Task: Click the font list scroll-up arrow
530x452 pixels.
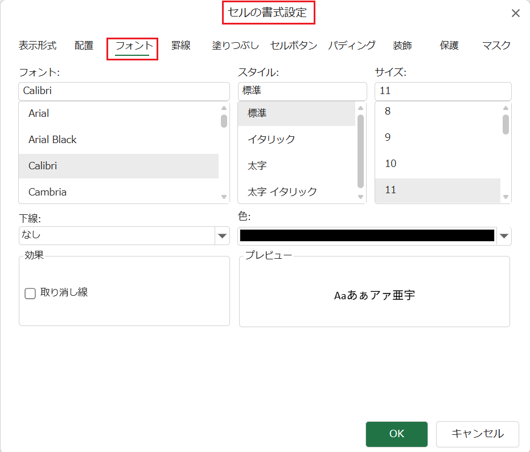Action: pyautogui.click(x=224, y=108)
